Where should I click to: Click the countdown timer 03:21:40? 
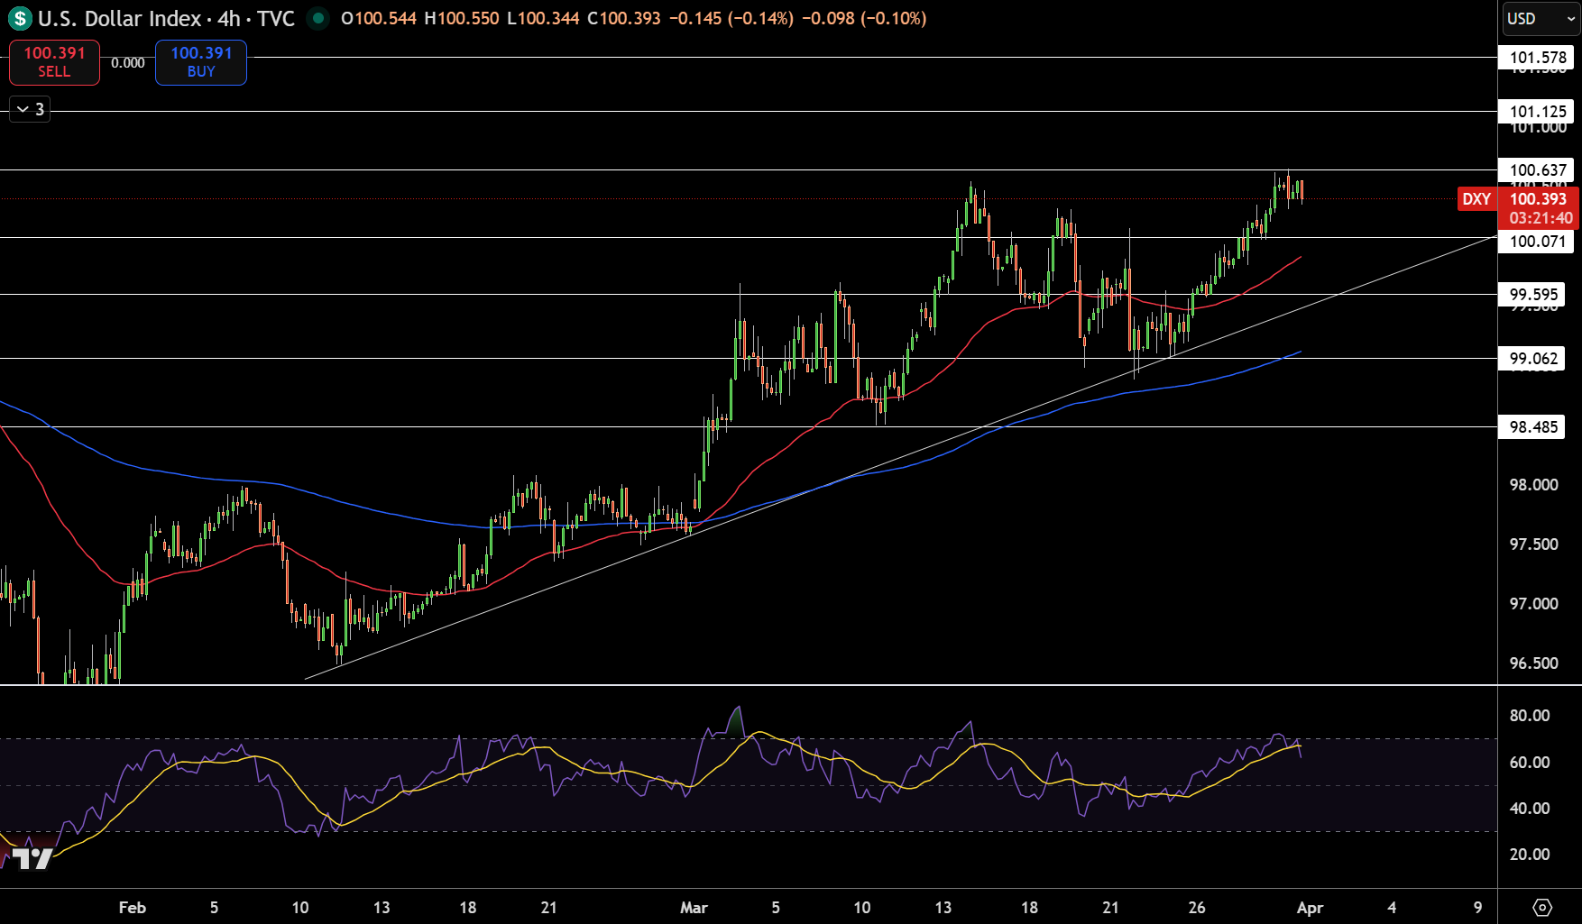coord(1541,218)
